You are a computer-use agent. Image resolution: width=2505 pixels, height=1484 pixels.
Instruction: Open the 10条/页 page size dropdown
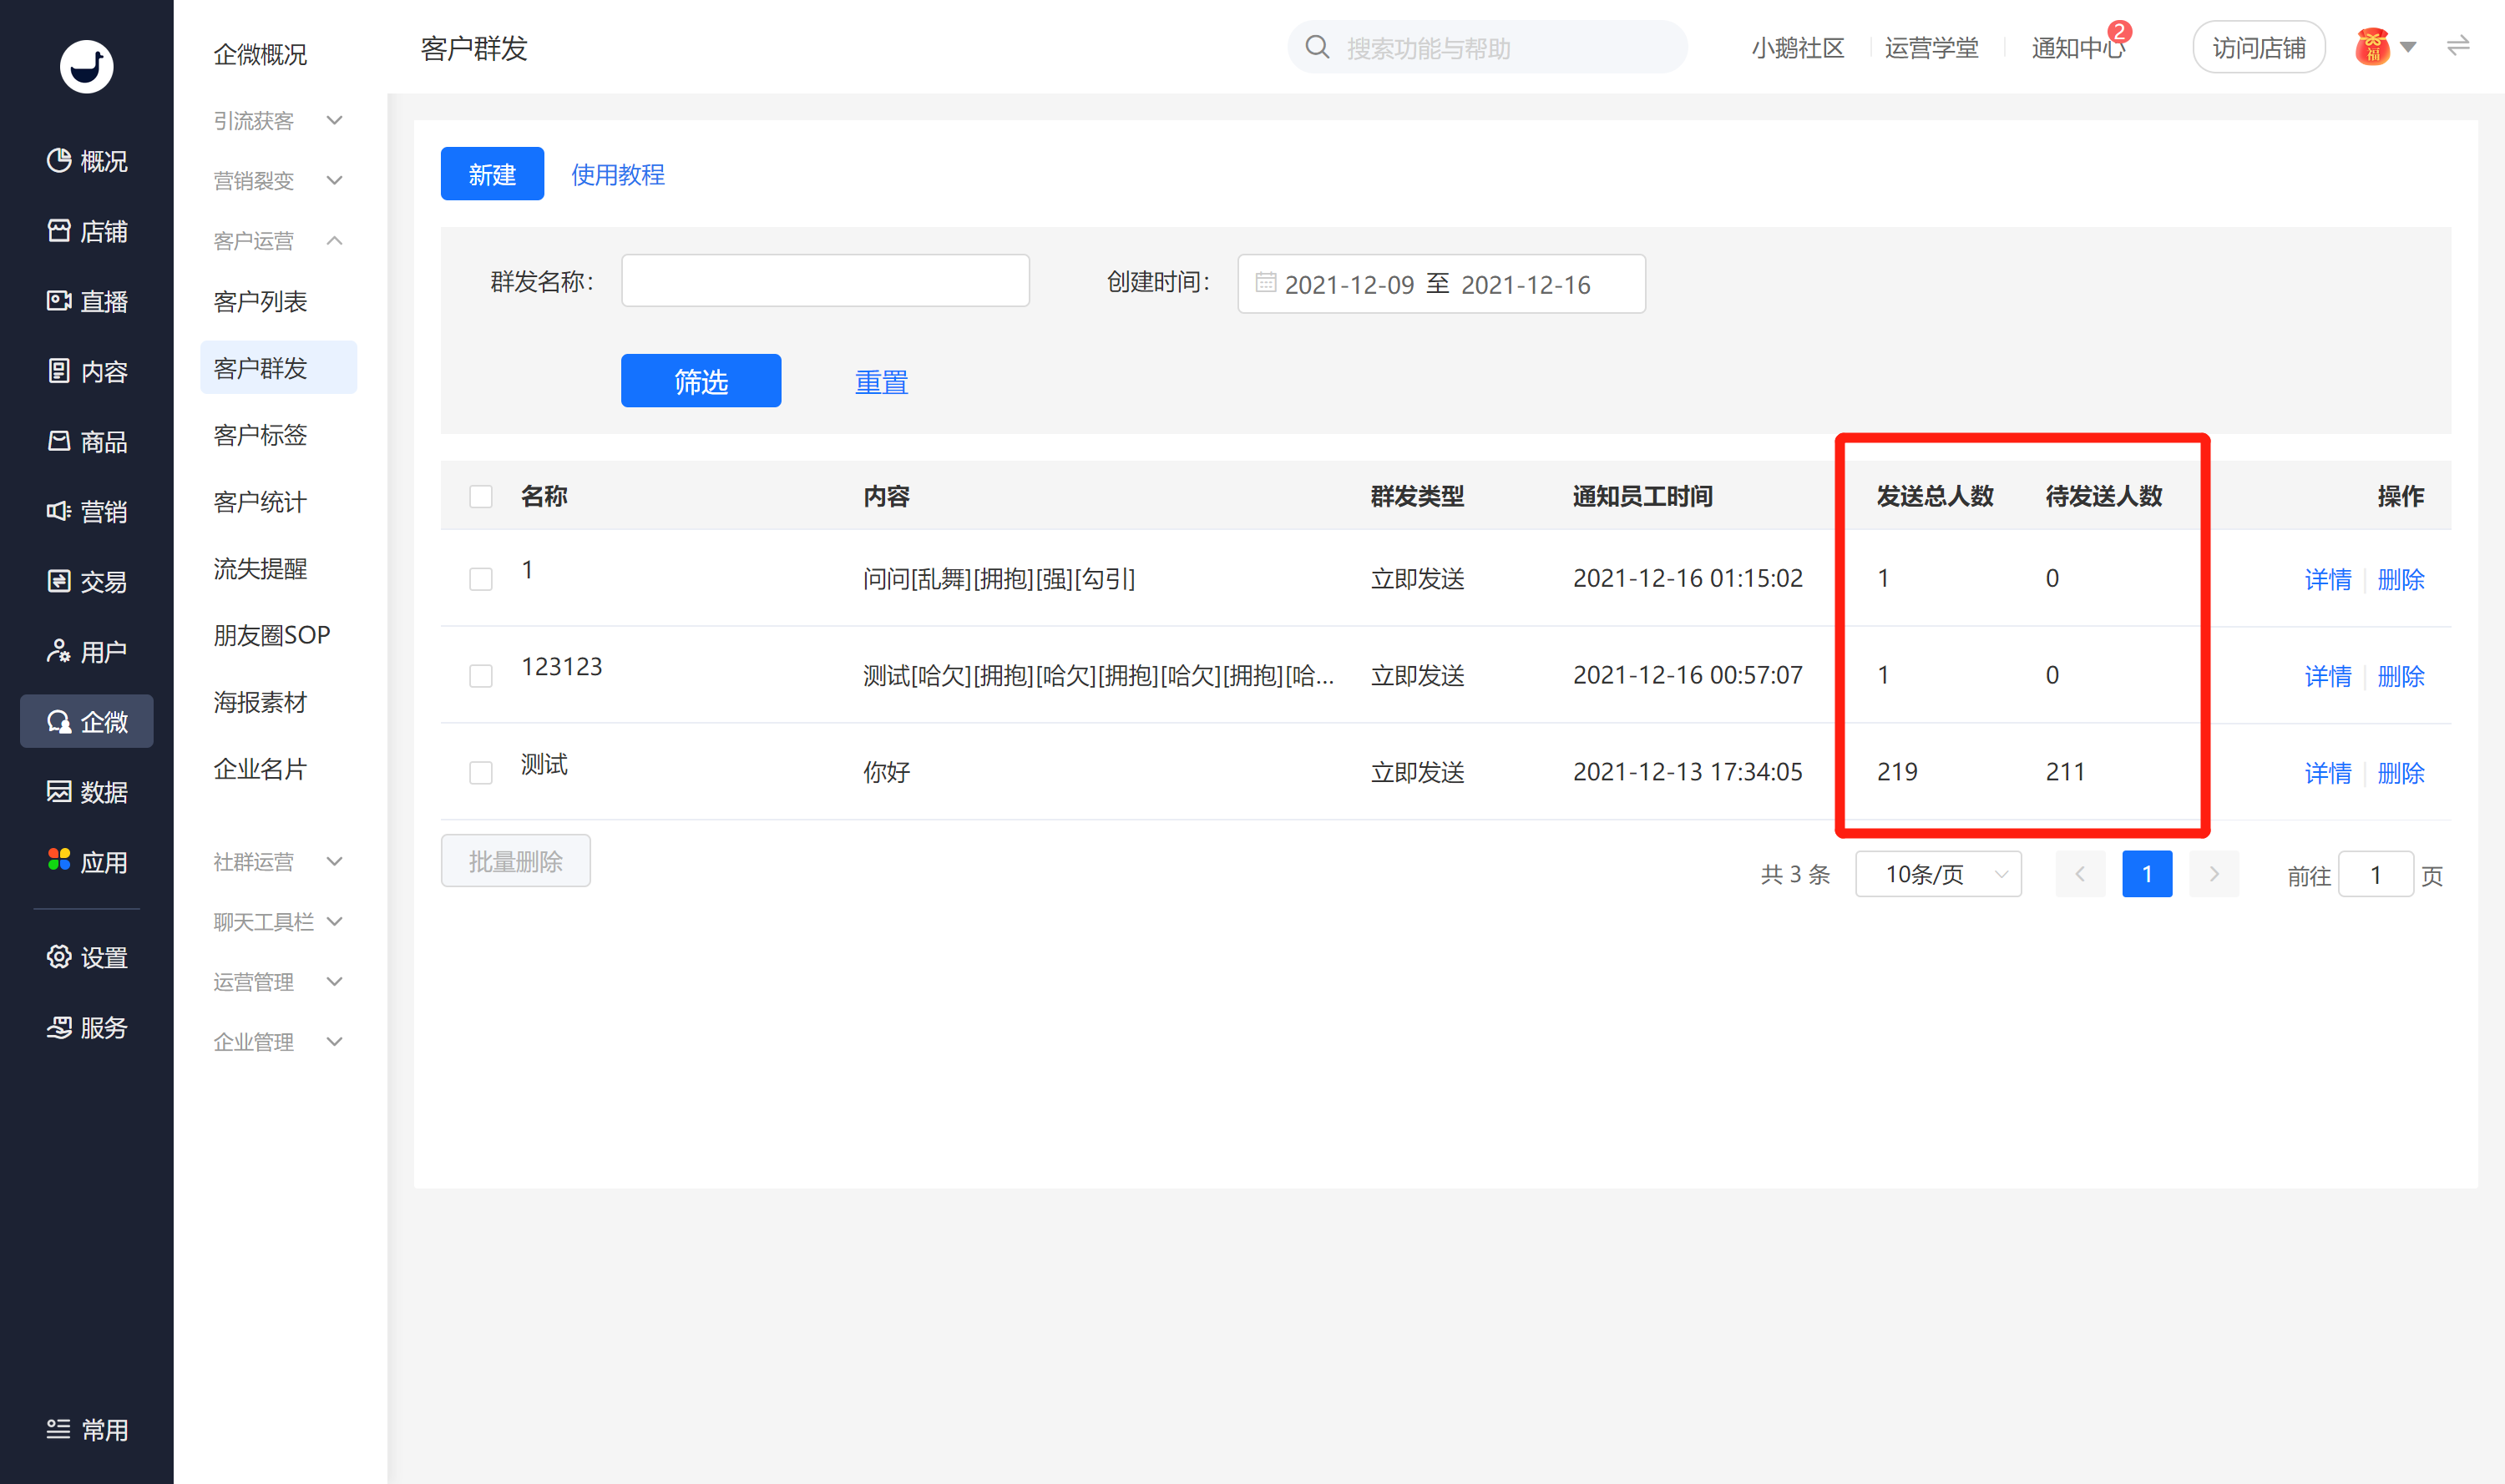tap(1938, 874)
